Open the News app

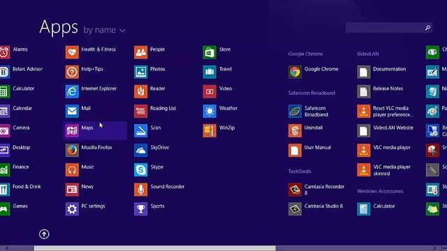click(x=80, y=190)
